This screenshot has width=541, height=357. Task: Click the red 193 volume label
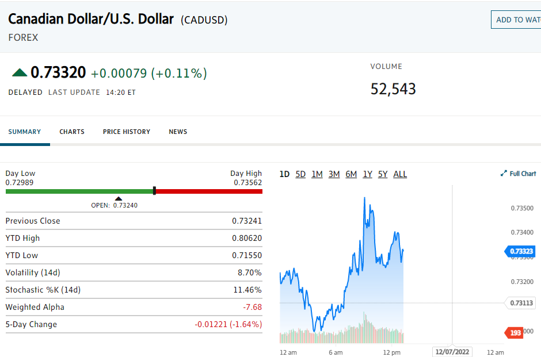click(514, 332)
